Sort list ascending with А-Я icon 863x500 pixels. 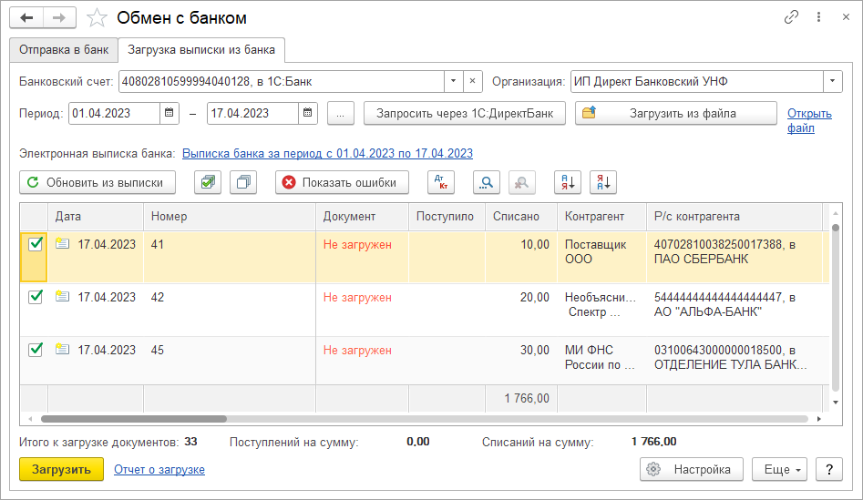pyautogui.click(x=567, y=182)
